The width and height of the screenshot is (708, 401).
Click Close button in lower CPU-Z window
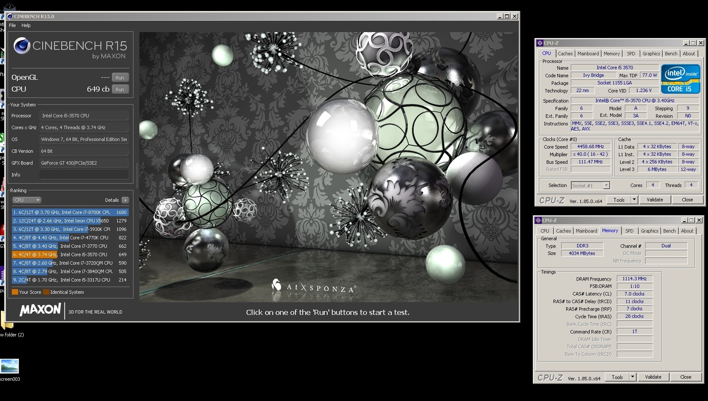pyautogui.click(x=686, y=377)
